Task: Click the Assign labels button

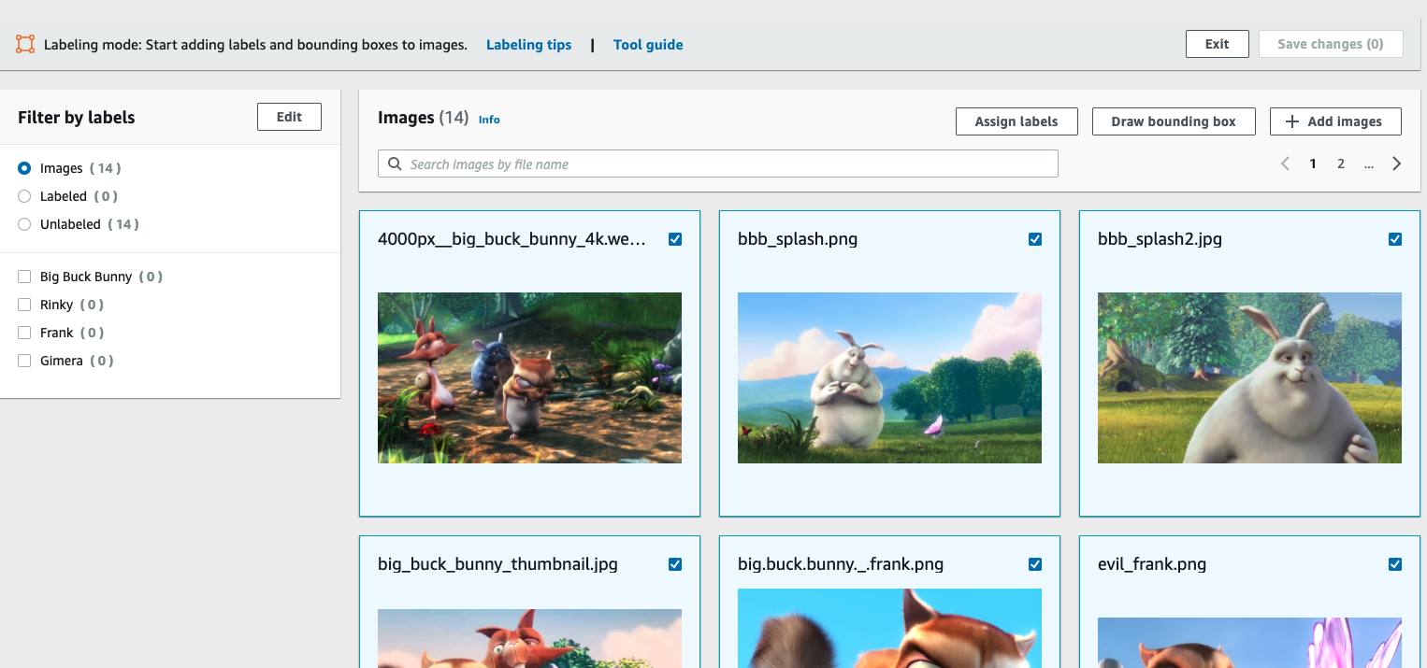Action: click(x=1016, y=121)
